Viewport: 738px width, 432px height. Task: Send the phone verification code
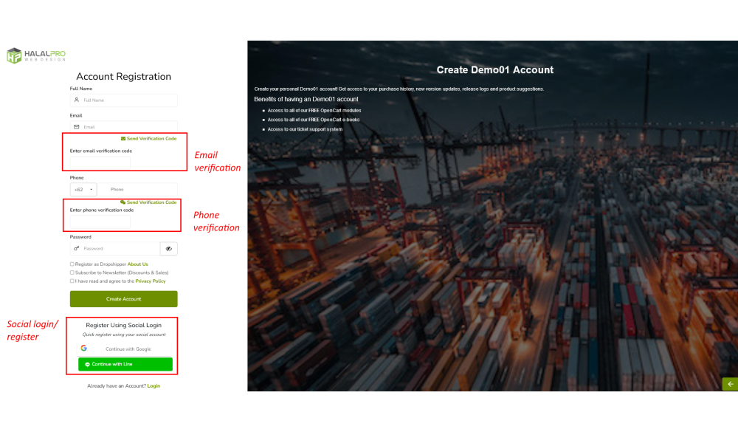coord(149,202)
